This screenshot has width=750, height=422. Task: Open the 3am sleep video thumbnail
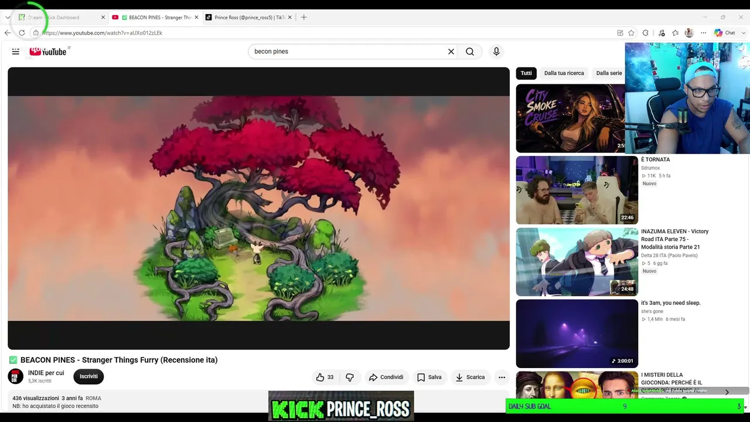pyautogui.click(x=577, y=333)
